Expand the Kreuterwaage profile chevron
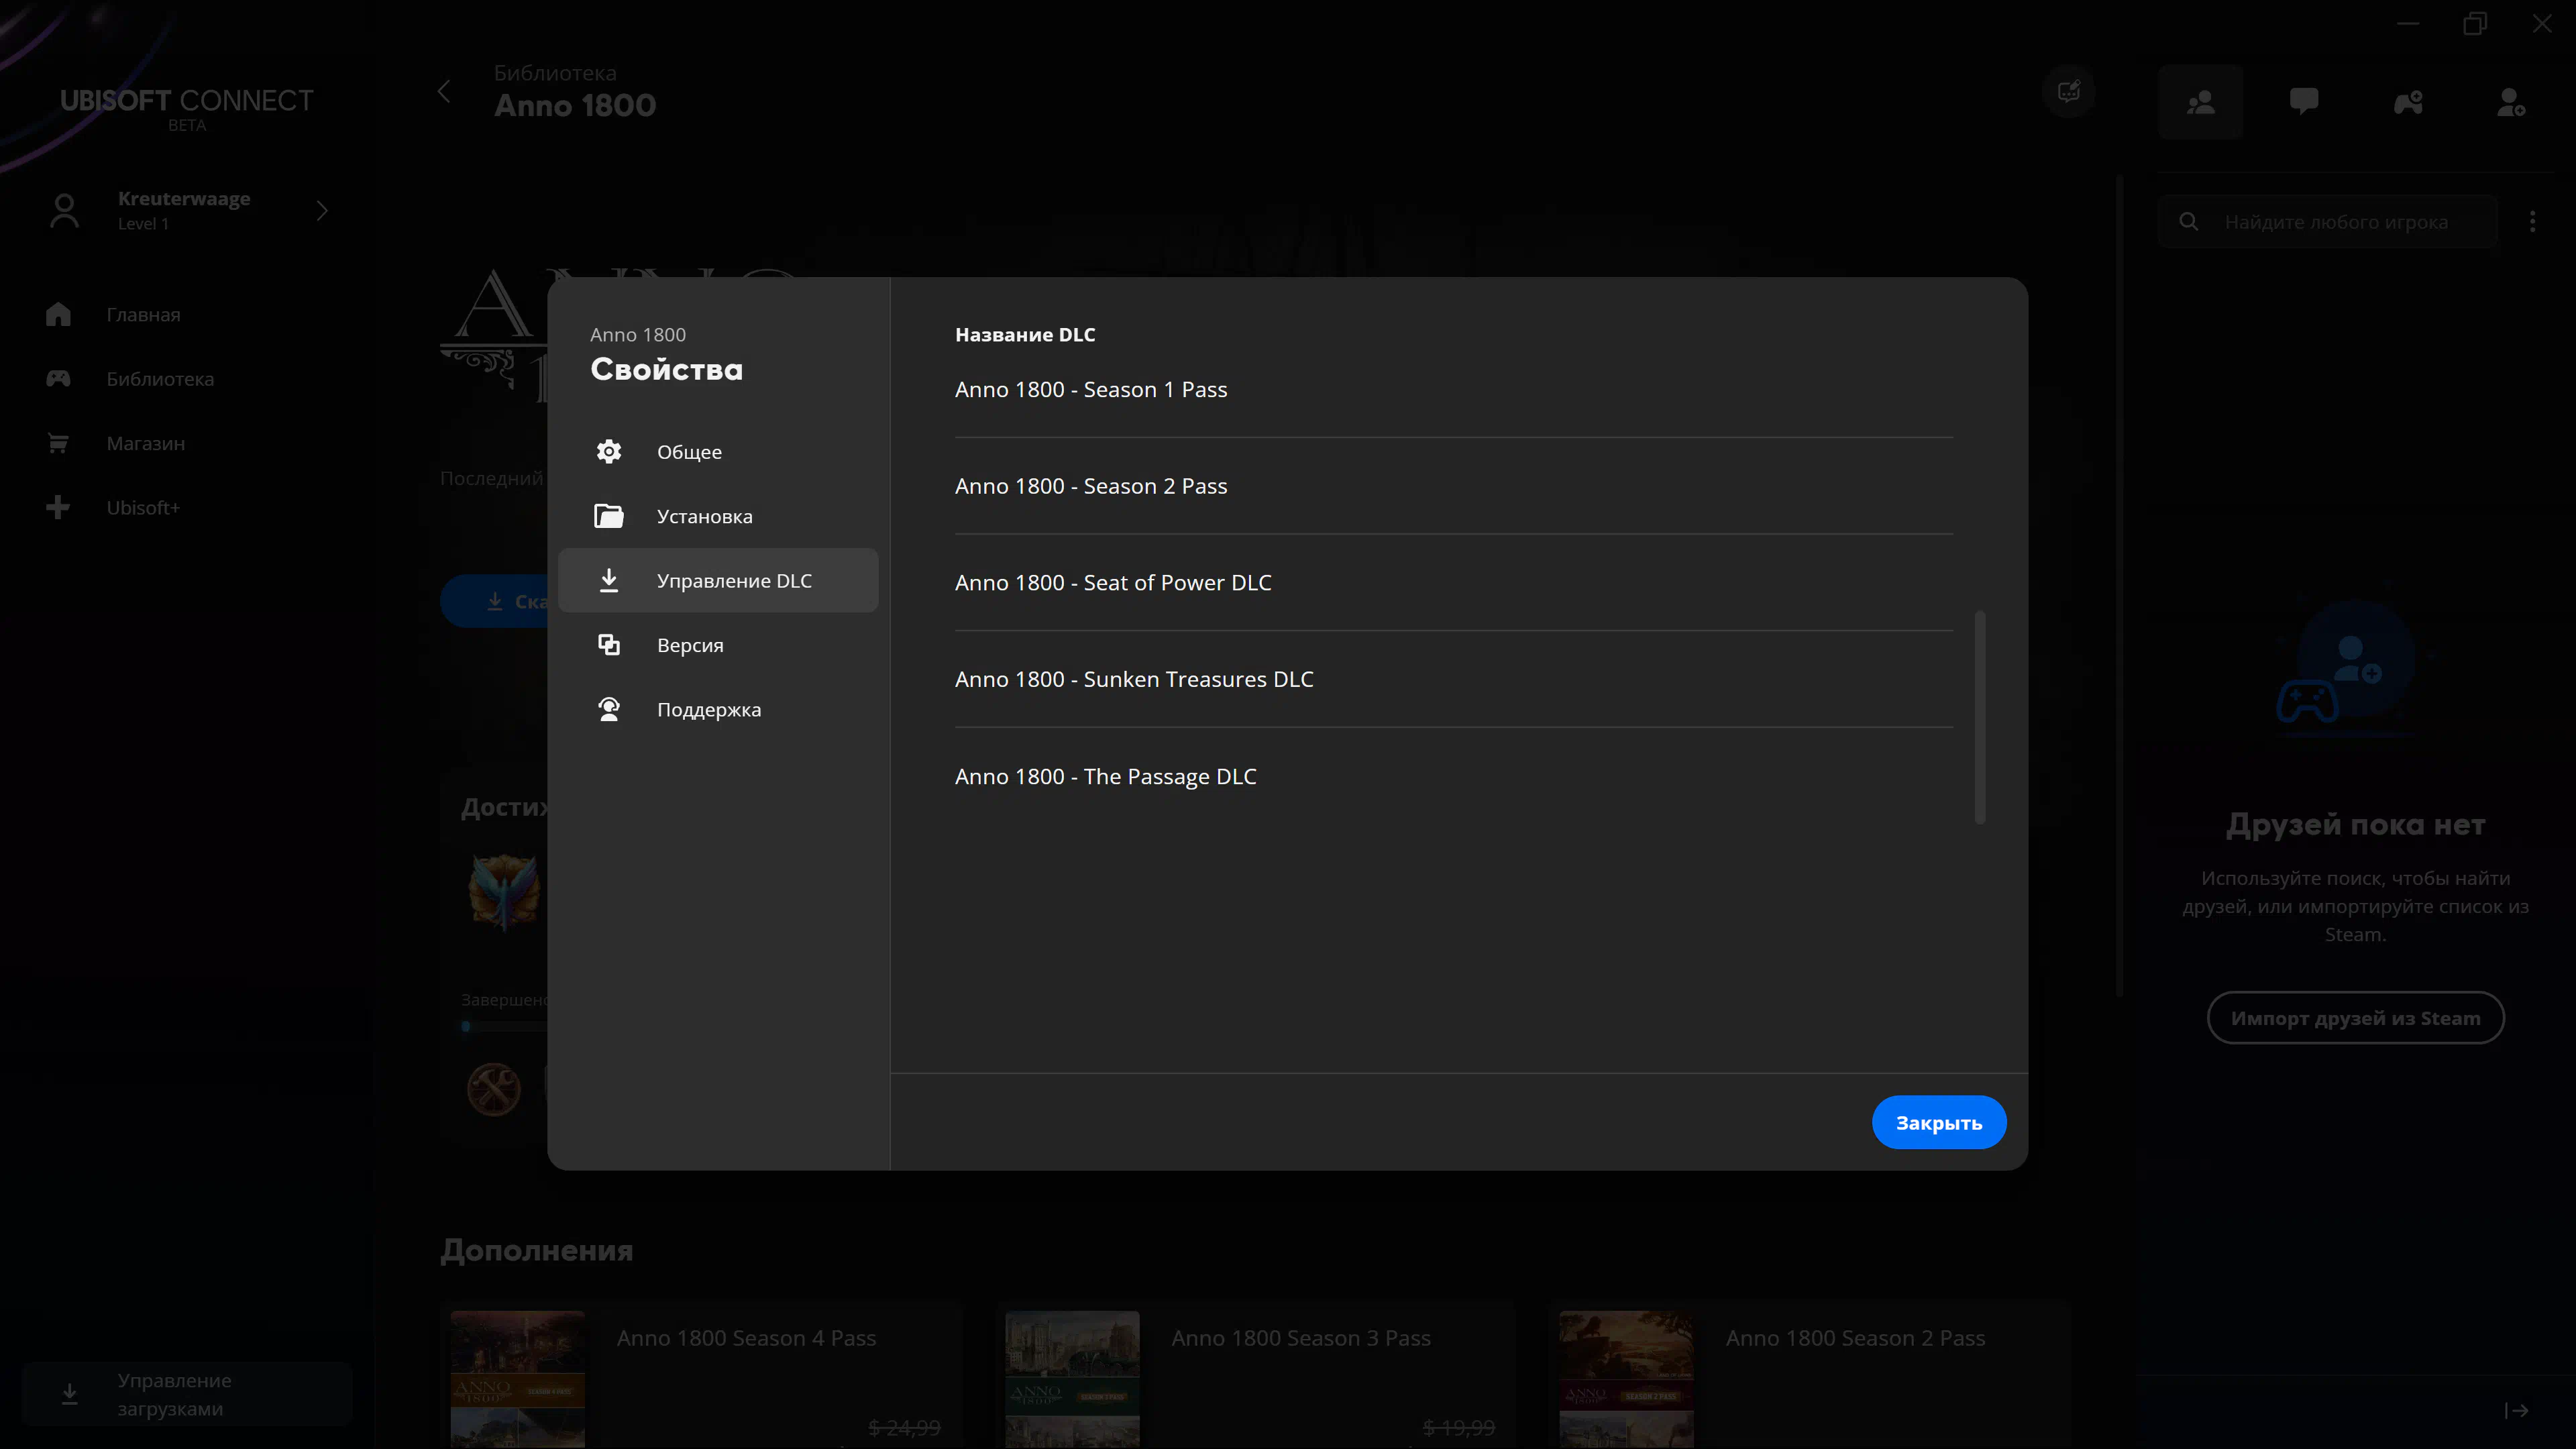The height and width of the screenshot is (1449, 2576). click(322, 210)
